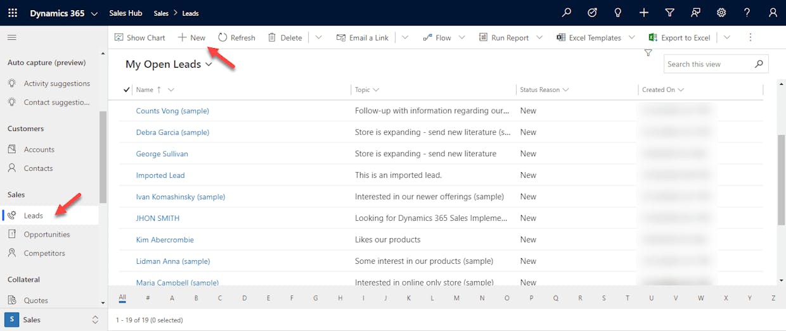Click Excel Templates command

[589, 37]
